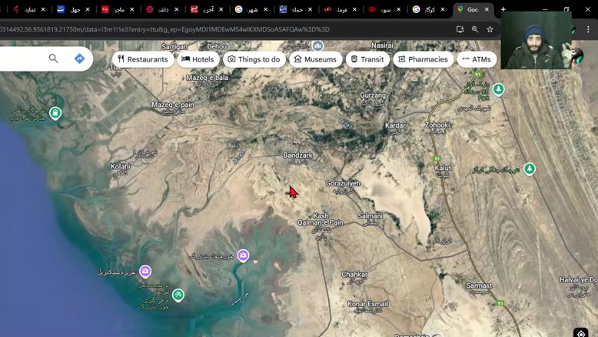The width and height of the screenshot is (598, 337).
Task: Click the install app icon in address bar
Action: point(460,29)
